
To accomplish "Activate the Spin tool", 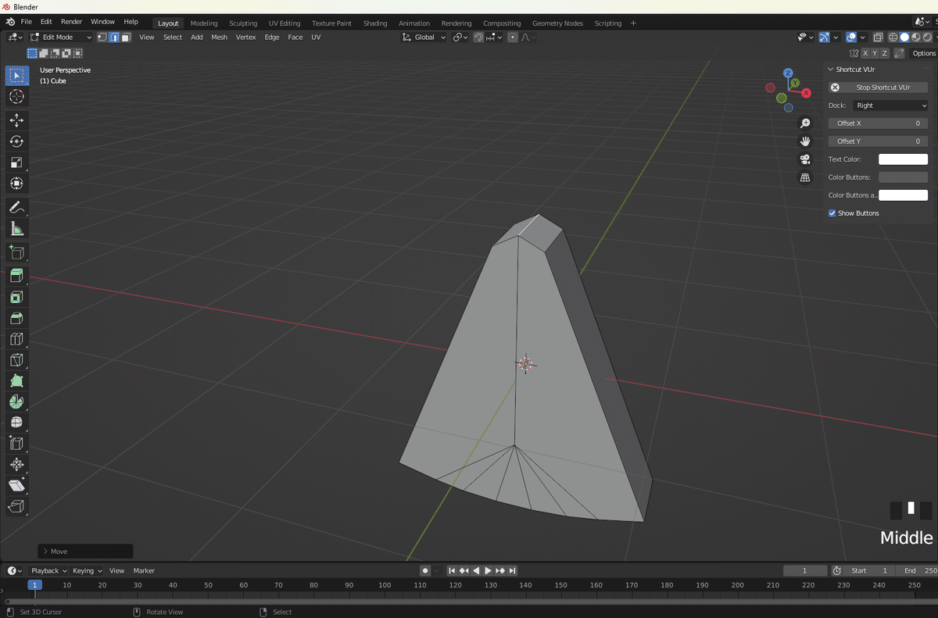I will coord(16,402).
